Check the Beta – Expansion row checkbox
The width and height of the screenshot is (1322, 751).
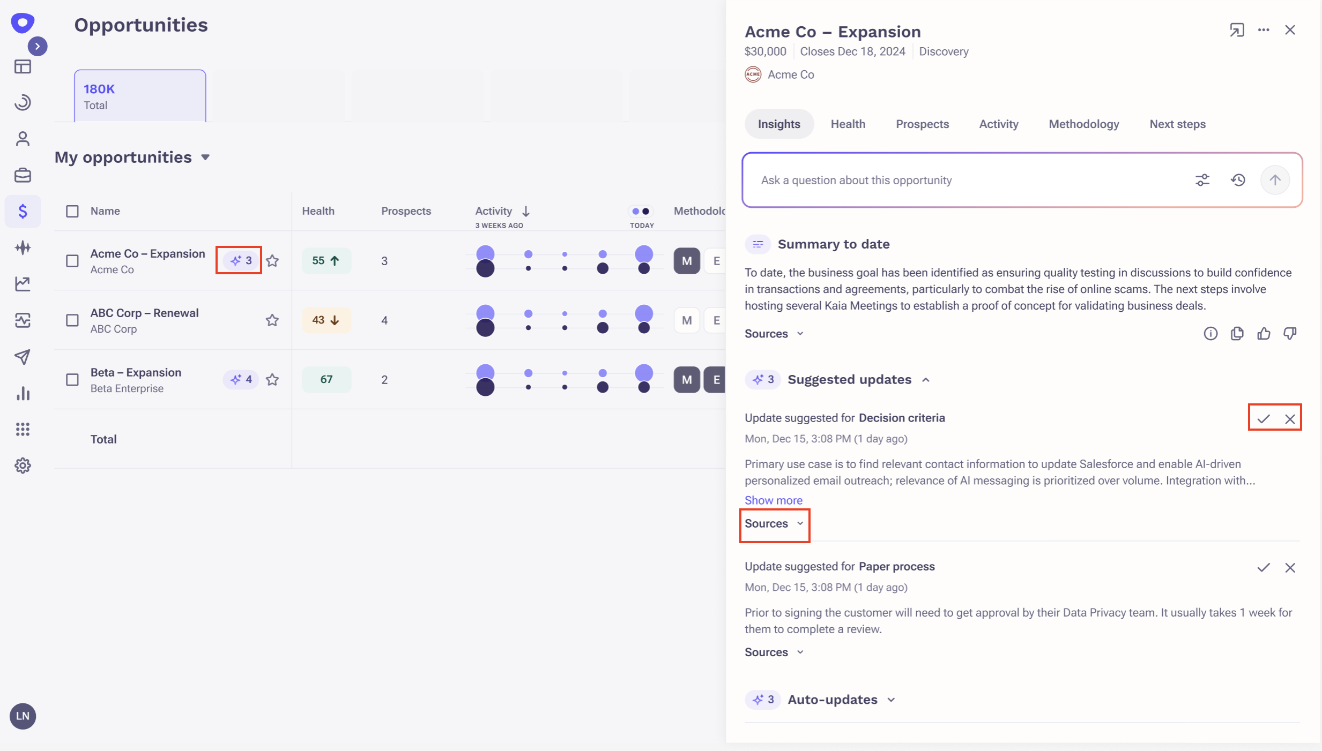point(72,380)
